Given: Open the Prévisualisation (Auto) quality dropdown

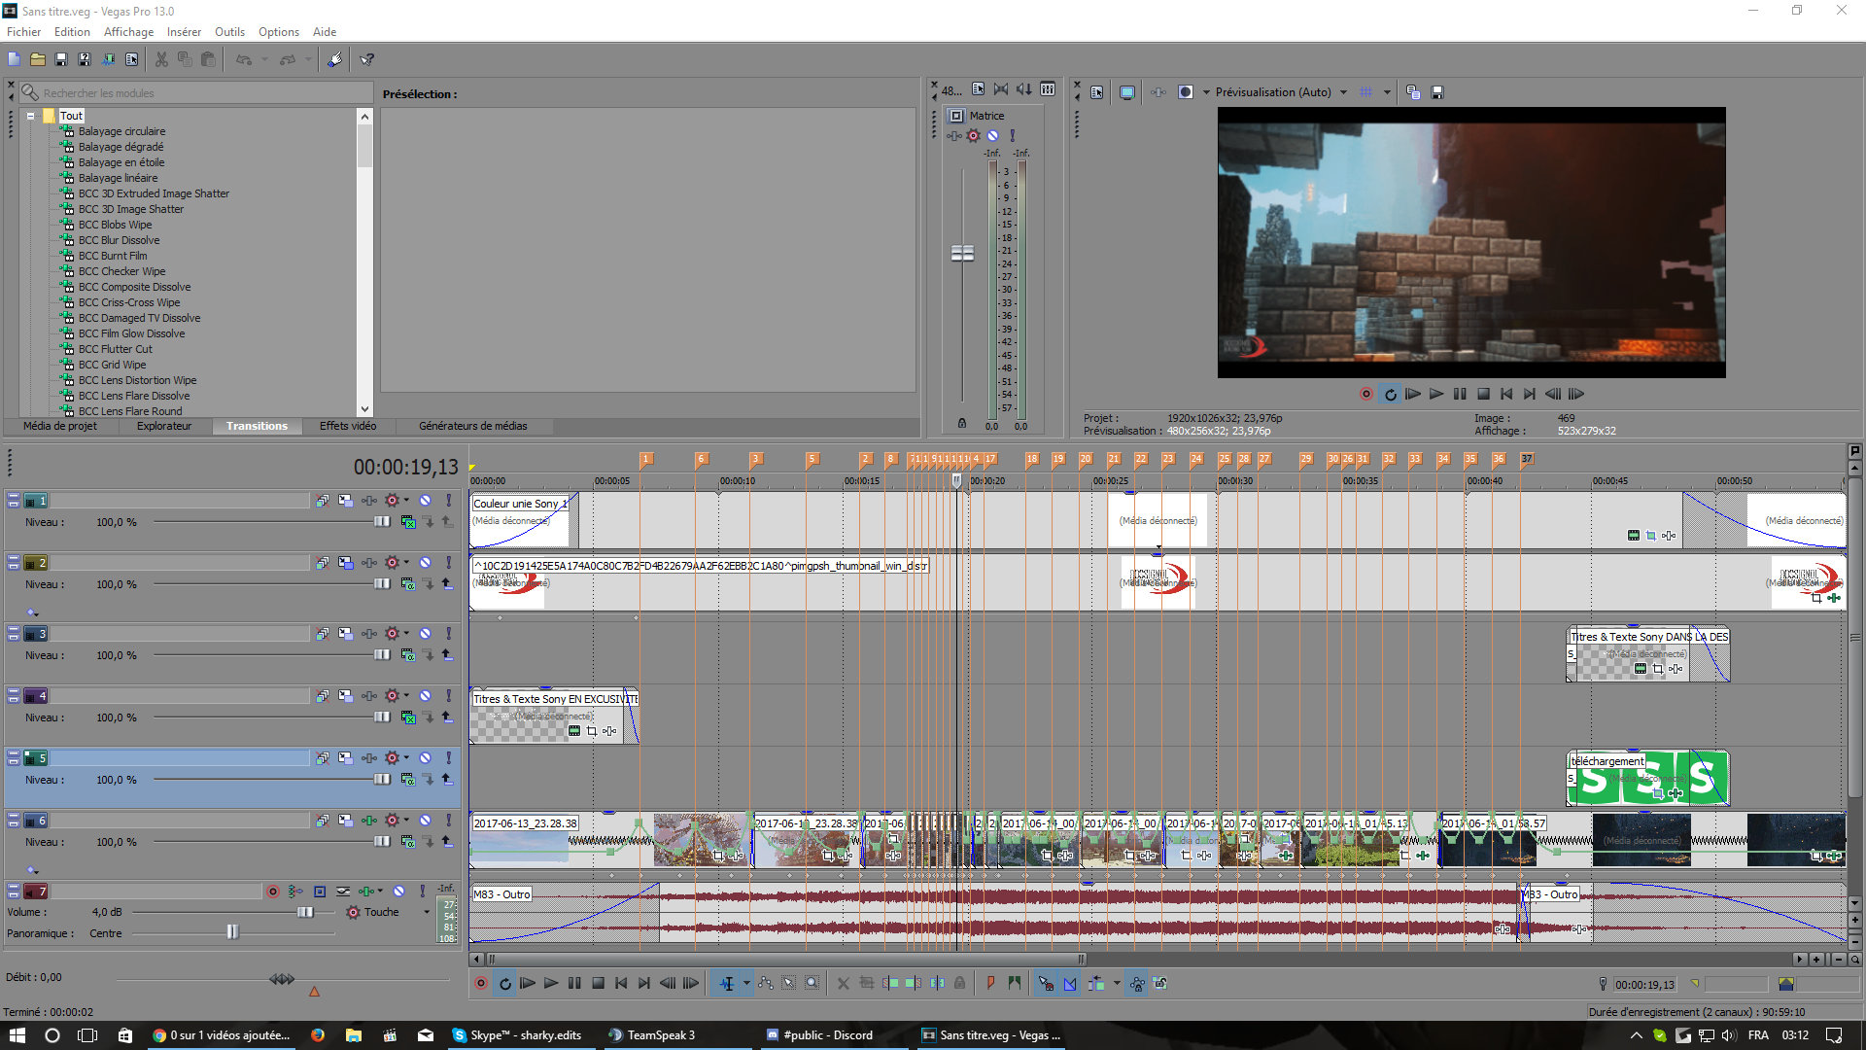Looking at the screenshot, I should [1343, 92].
